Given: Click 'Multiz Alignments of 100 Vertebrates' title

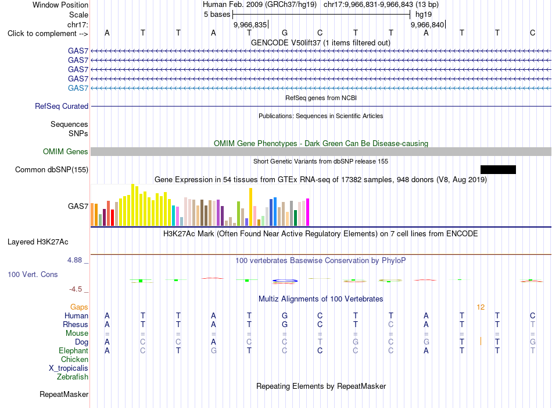Looking at the screenshot, I should (321, 299).
